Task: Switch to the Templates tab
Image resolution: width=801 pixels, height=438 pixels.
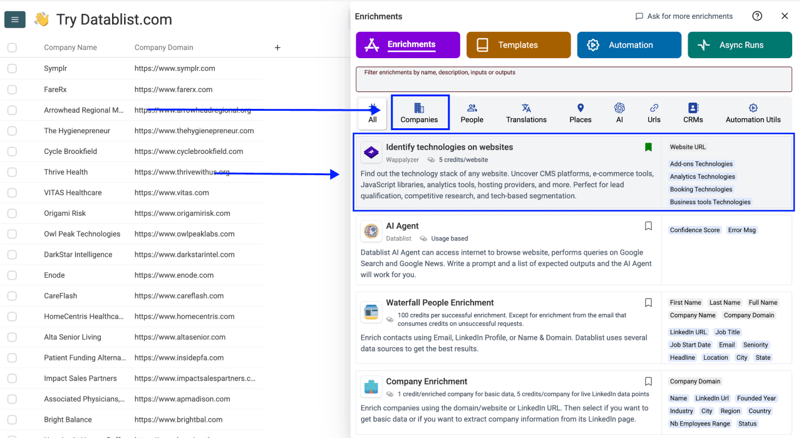Action: 518,45
